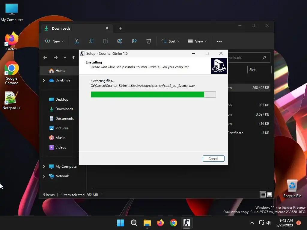Click the Rename icon in Explorer toolbar

click(120, 41)
